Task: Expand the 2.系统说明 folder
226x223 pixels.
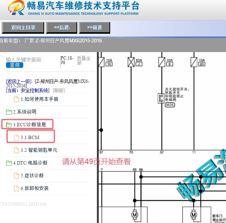Action: [x=25, y=112]
